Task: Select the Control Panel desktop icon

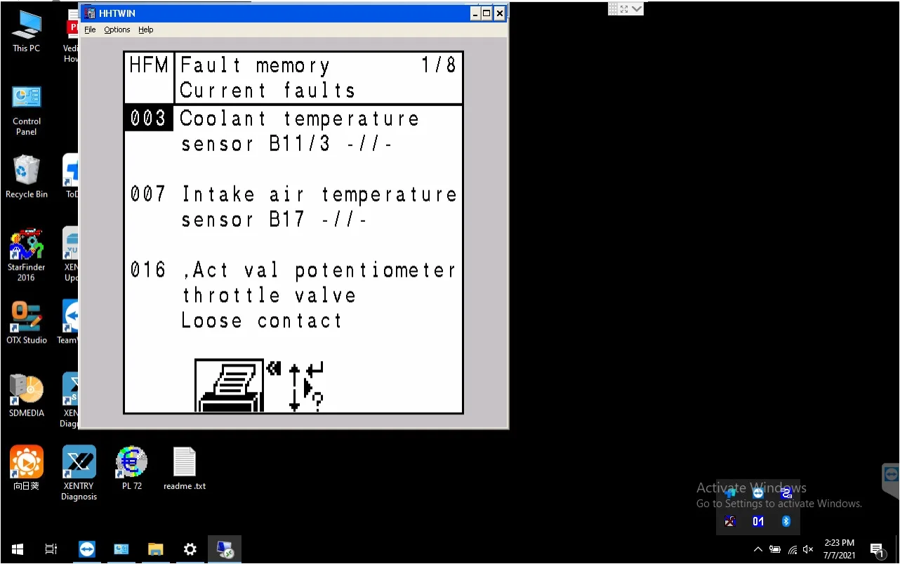Action: [x=27, y=111]
